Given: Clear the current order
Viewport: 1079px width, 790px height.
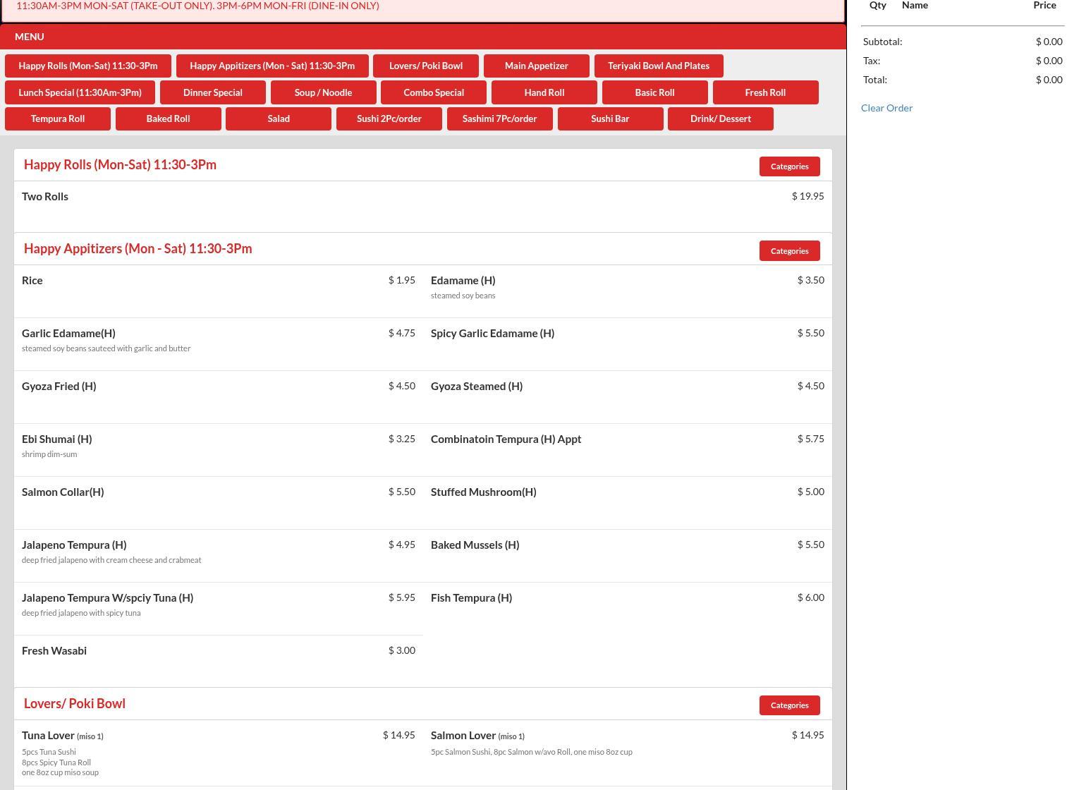Looking at the screenshot, I should pos(886,108).
